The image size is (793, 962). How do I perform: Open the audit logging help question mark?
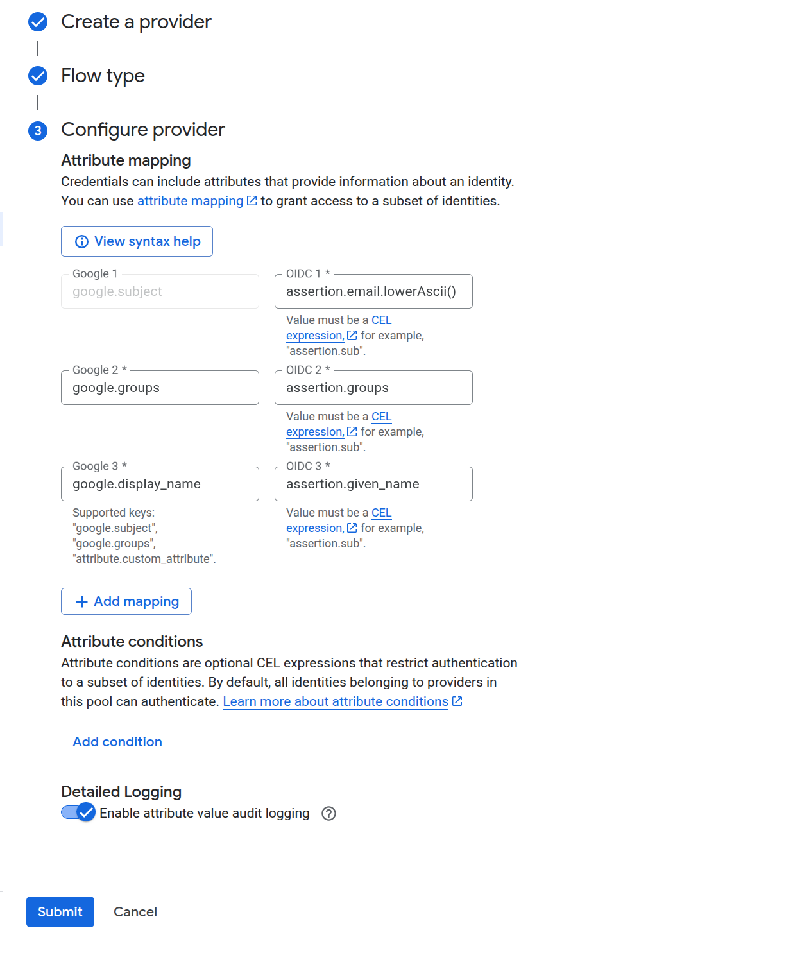pyautogui.click(x=328, y=814)
